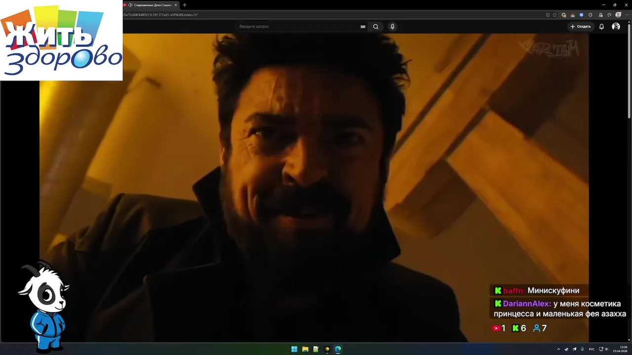Open the apps grid icon in address bar
The image size is (632, 355).
pyautogui.click(x=548, y=15)
